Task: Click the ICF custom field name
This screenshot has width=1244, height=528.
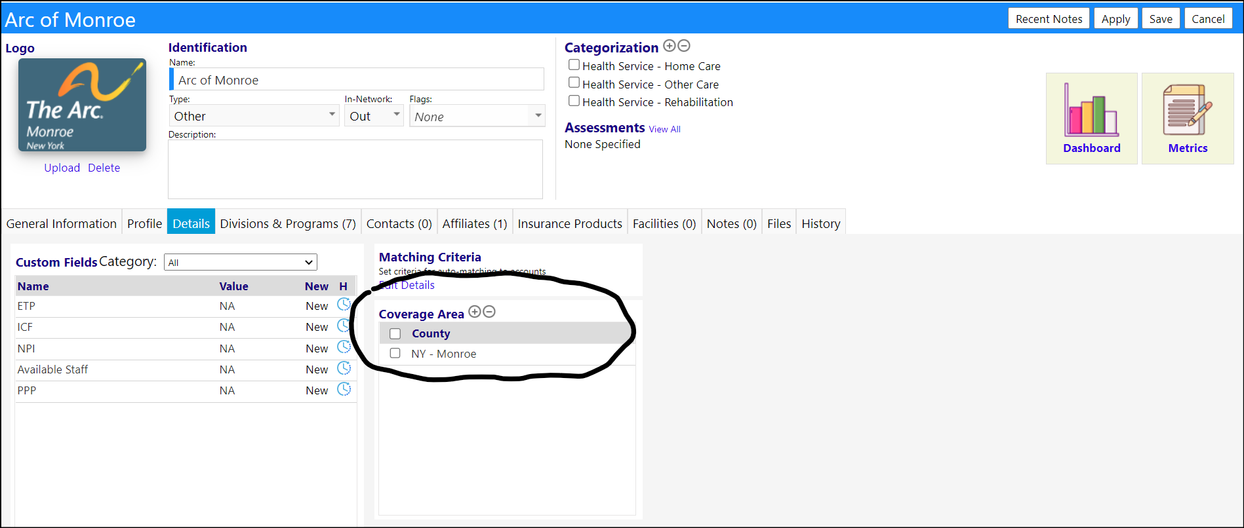Action: coord(25,327)
